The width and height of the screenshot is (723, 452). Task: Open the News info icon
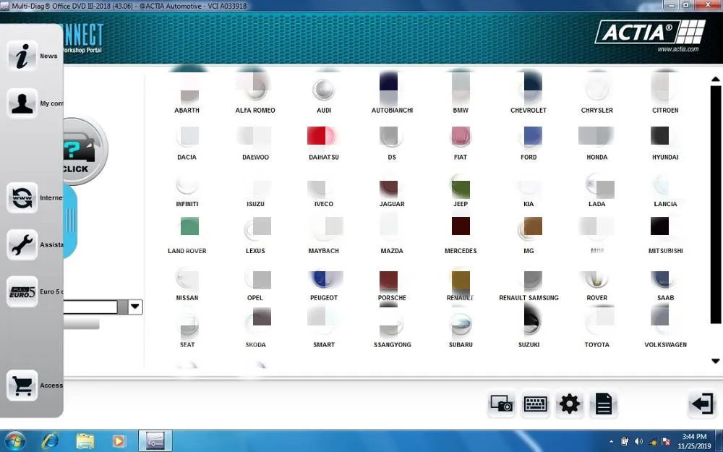[x=22, y=56]
